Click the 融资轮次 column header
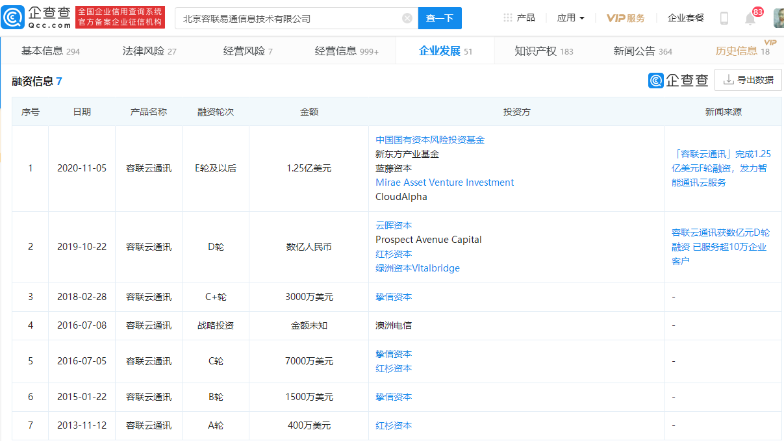784x441 pixels. tap(216, 112)
